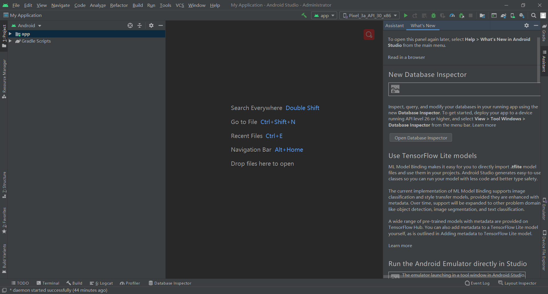Screen dimensions: 548x294
Task: Open the Navigate menu
Action: [x=61, y=5]
